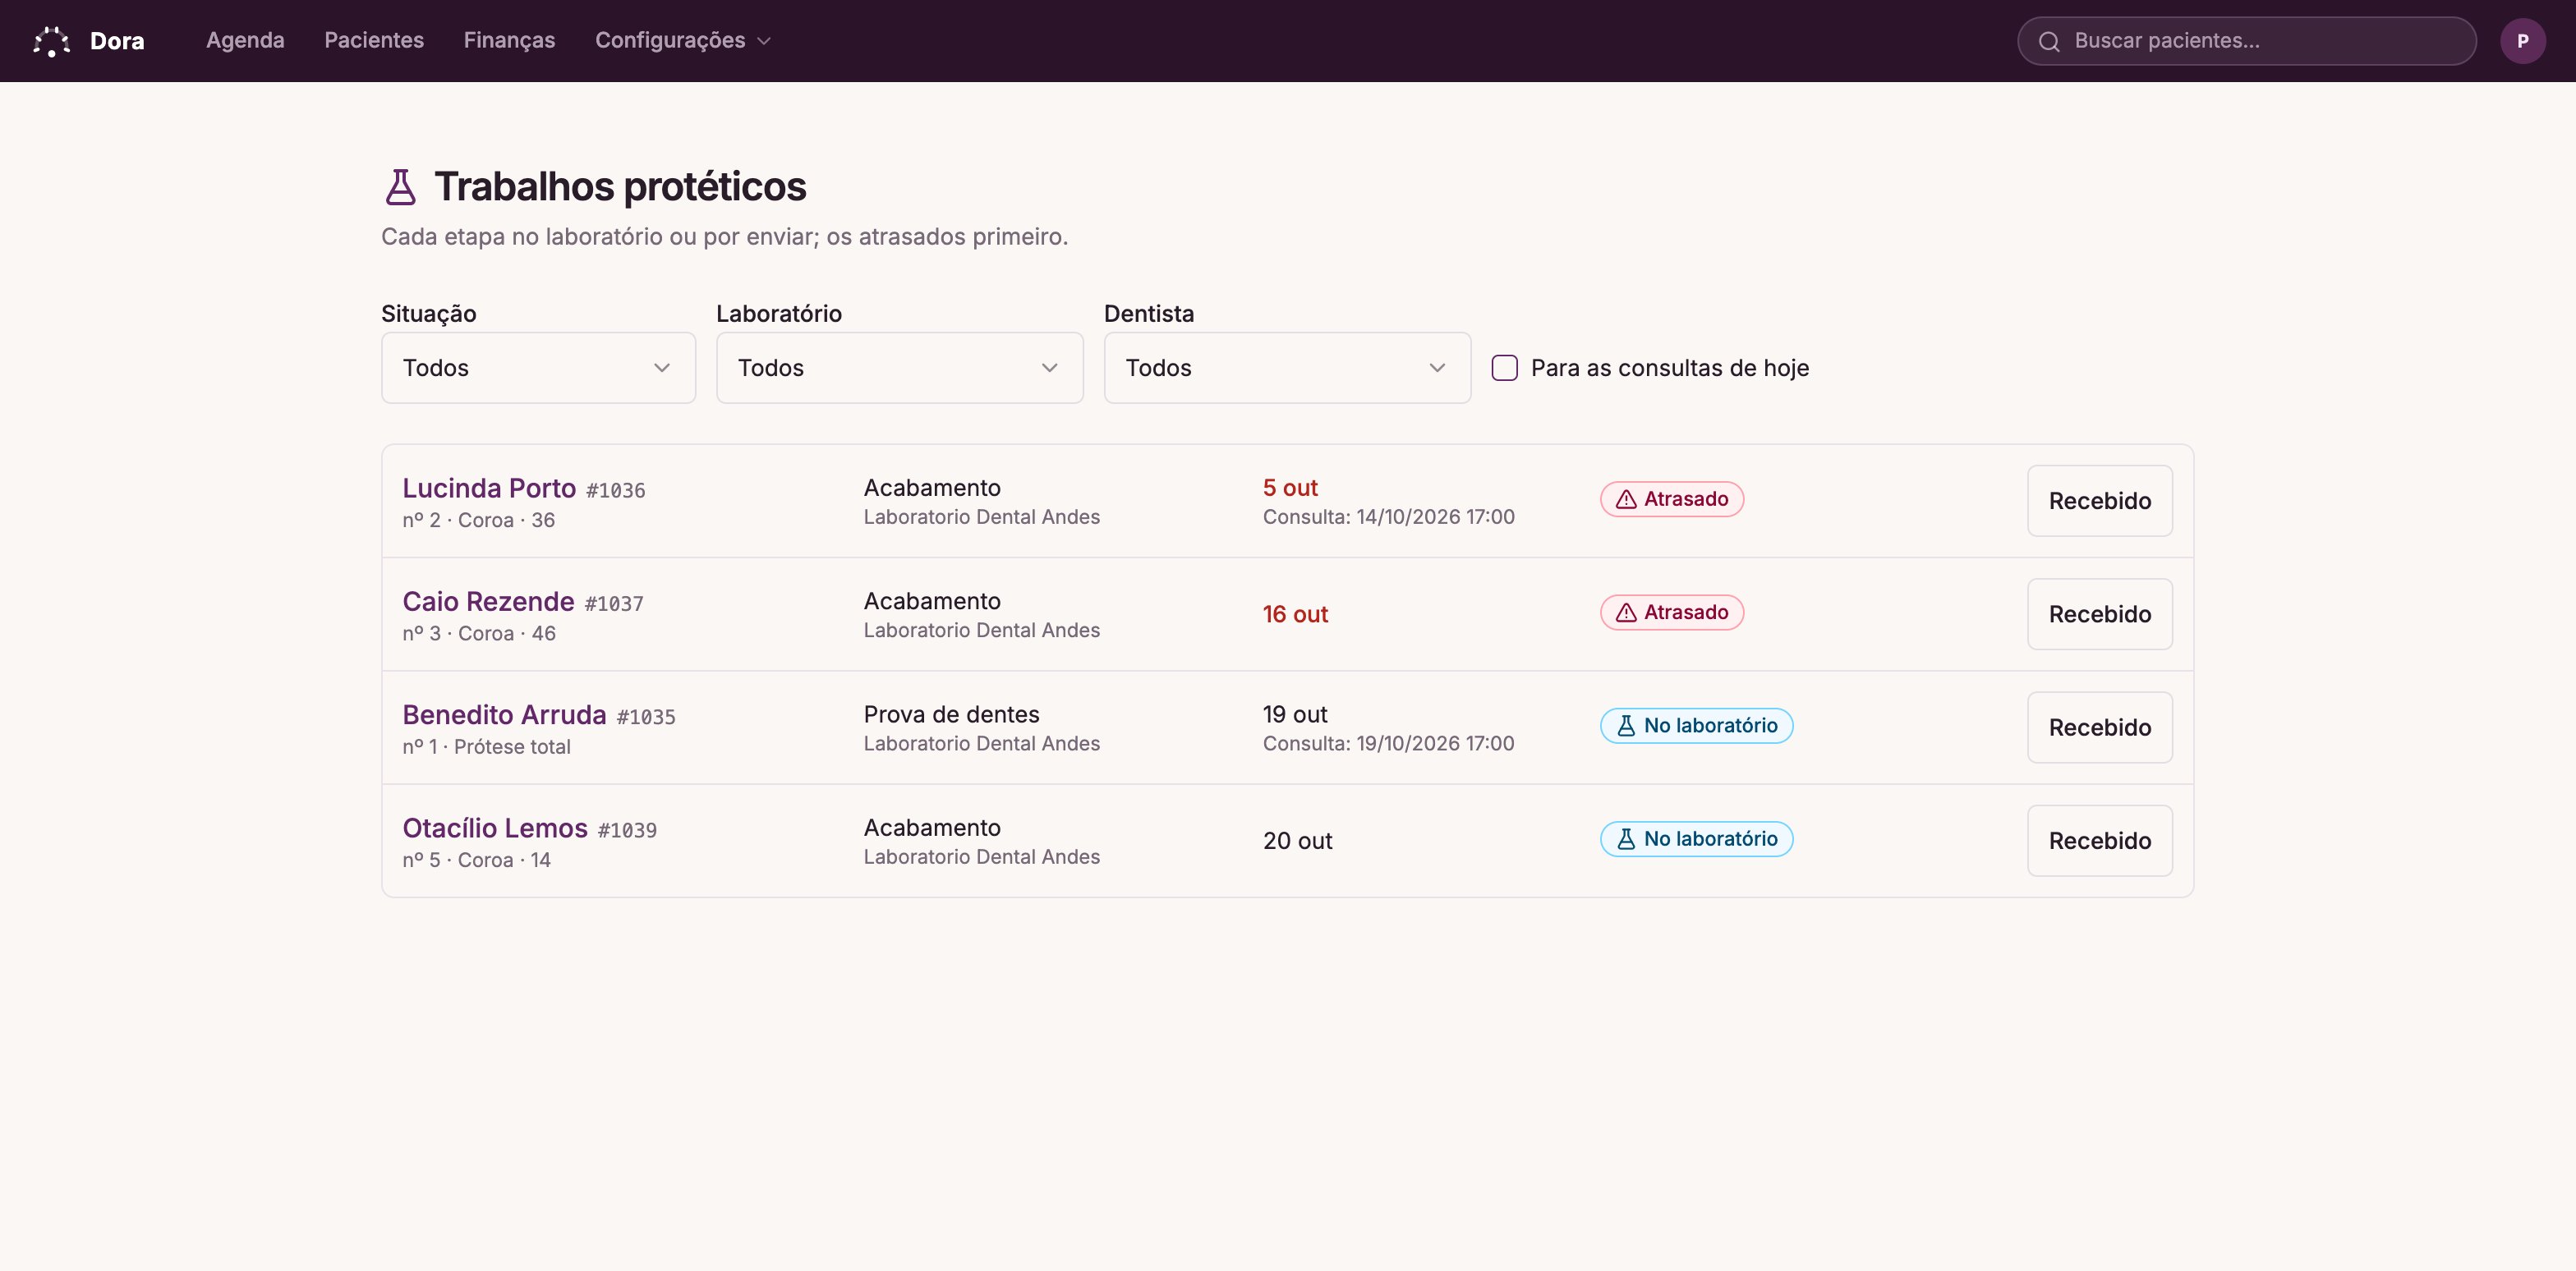Open patient Otacílio Lemos link
The image size is (2576, 1271).
495,828
